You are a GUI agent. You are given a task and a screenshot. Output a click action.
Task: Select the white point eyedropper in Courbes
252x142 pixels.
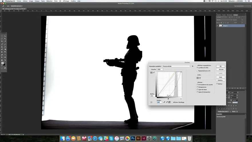pyautogui.click(x=169, y=102)
